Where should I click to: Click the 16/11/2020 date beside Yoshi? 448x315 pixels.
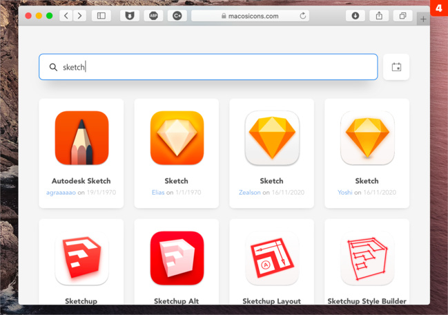(x=380, y=192)
